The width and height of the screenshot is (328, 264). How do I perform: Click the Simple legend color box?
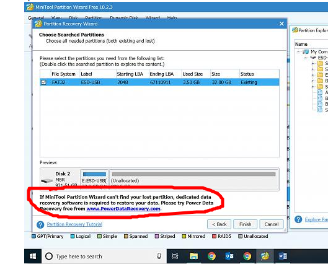(x=99, y=236)
